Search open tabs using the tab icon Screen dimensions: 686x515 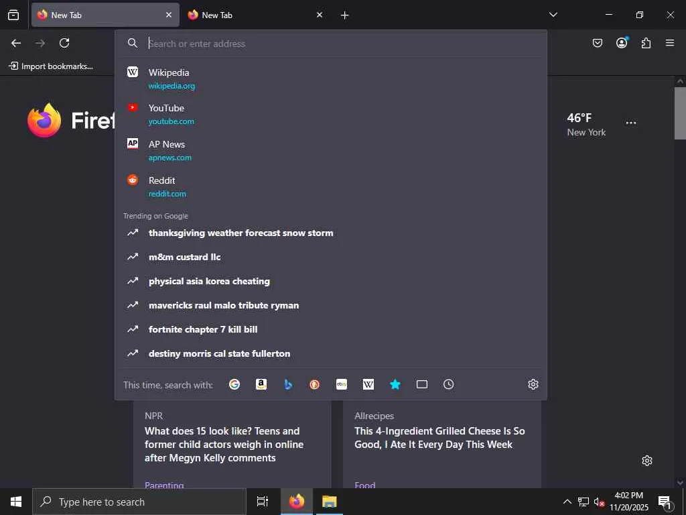[x=422, y=384]
